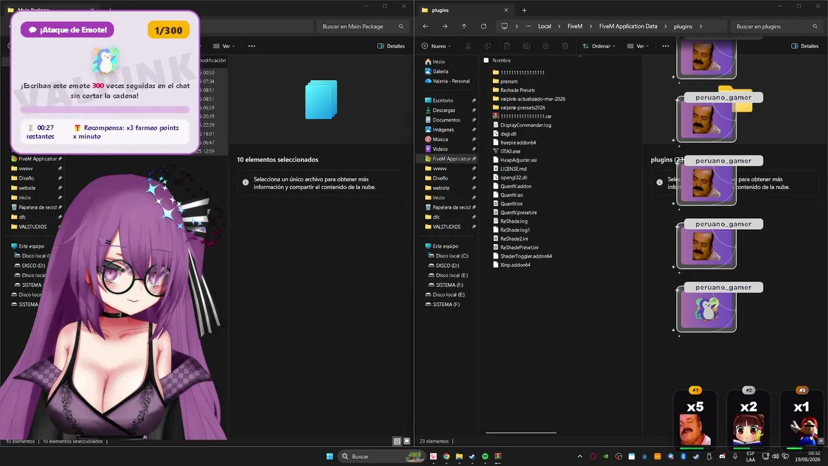This screenshot has height=466, width=828.
Task: Sort files by the Nombre column header
Action: click(x=502, y=60)
